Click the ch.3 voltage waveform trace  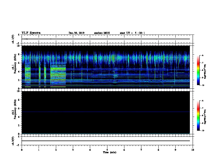[x=106, y=141]
